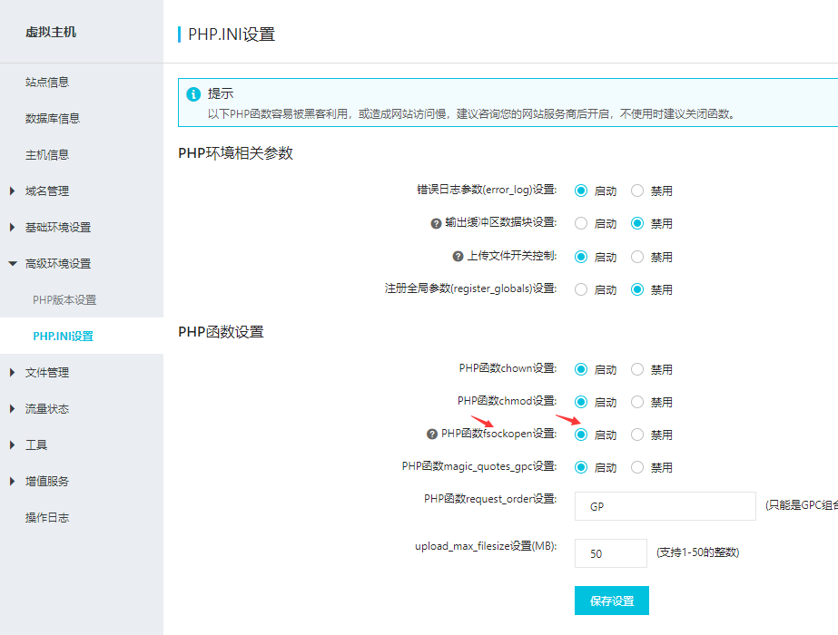Select 启动 for 上传文件开关控制

pos(581,257)
